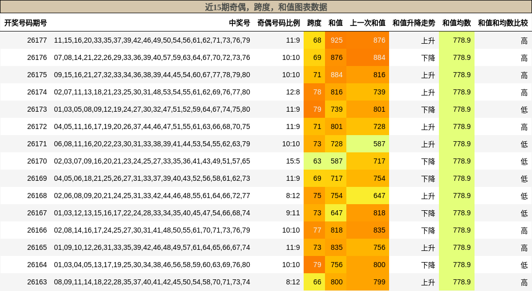Select issue number 26174
The height and width of the screenshot is (291, 532).
(x=37, y=92)
